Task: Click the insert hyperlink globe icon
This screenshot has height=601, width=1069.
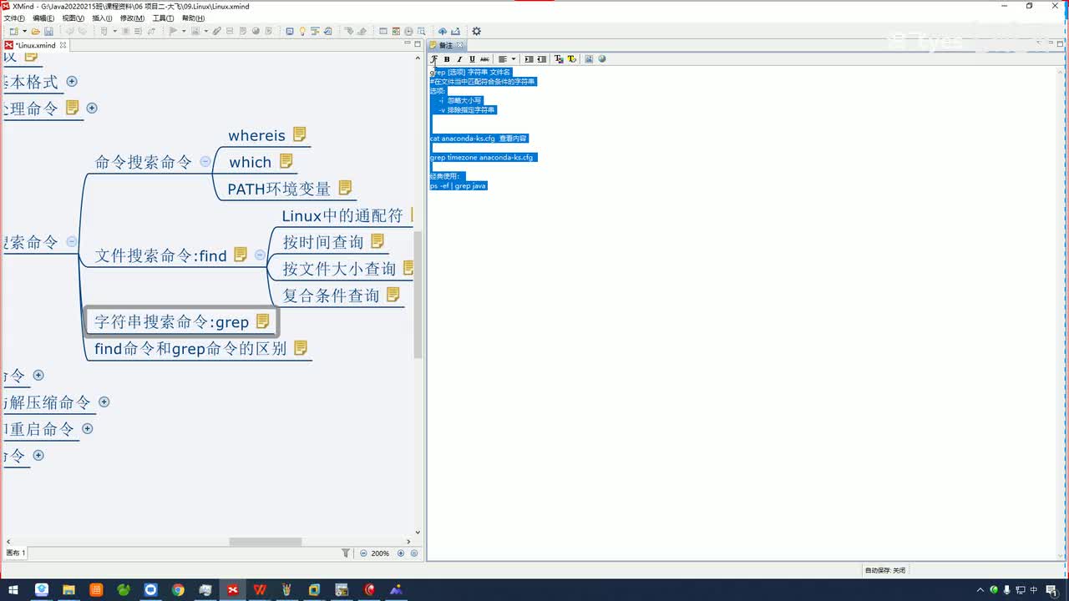Action: [x=602, y=59]
